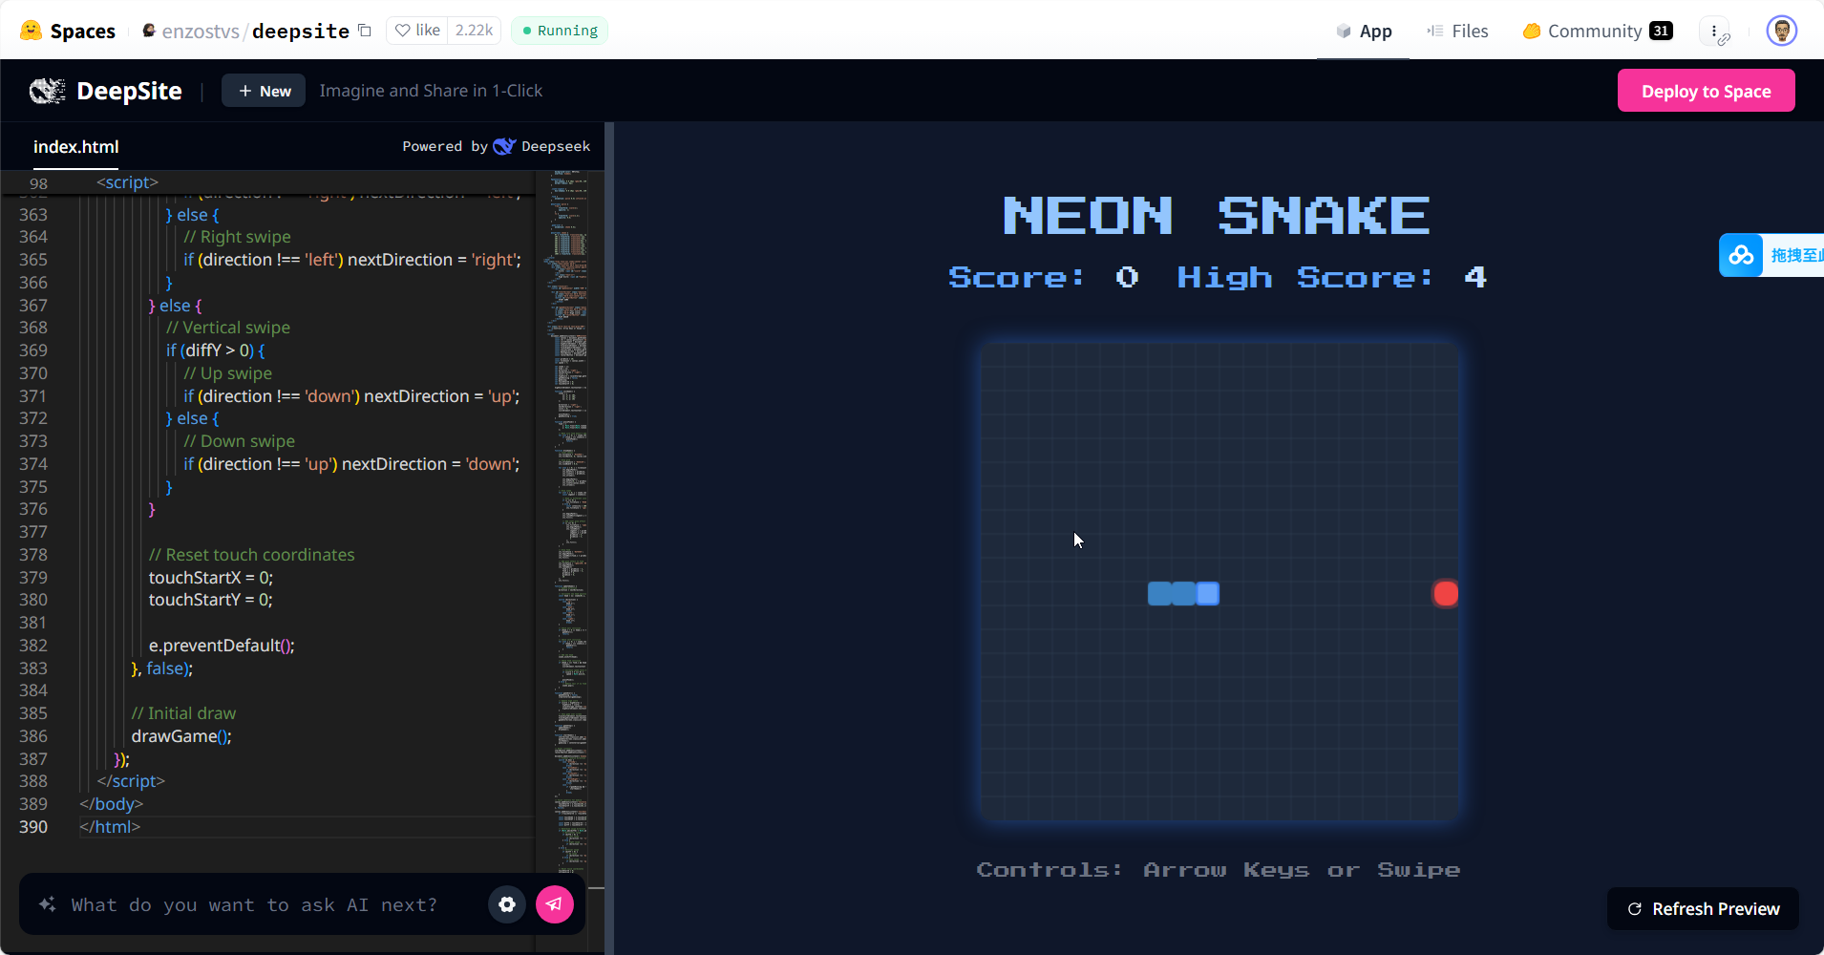Click the Deepseek whale logo
The image size is (1824, 955).
point(504,146)
